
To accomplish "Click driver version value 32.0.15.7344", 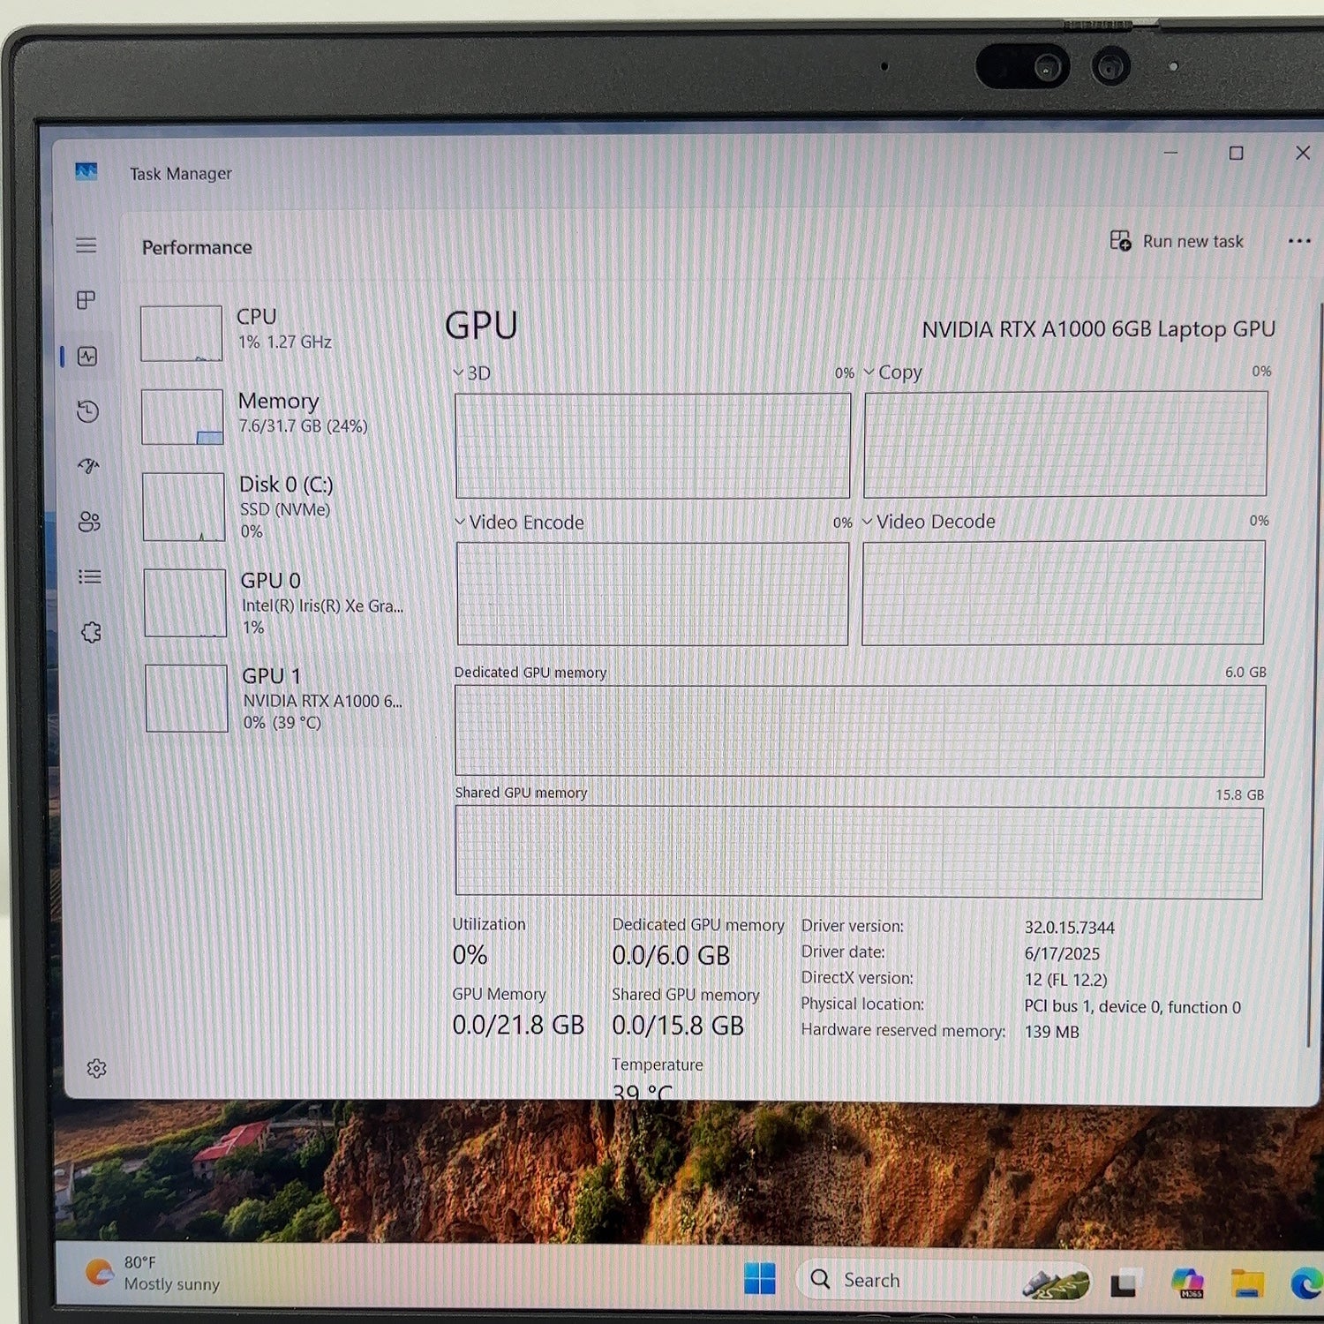I will (1069, 928).
